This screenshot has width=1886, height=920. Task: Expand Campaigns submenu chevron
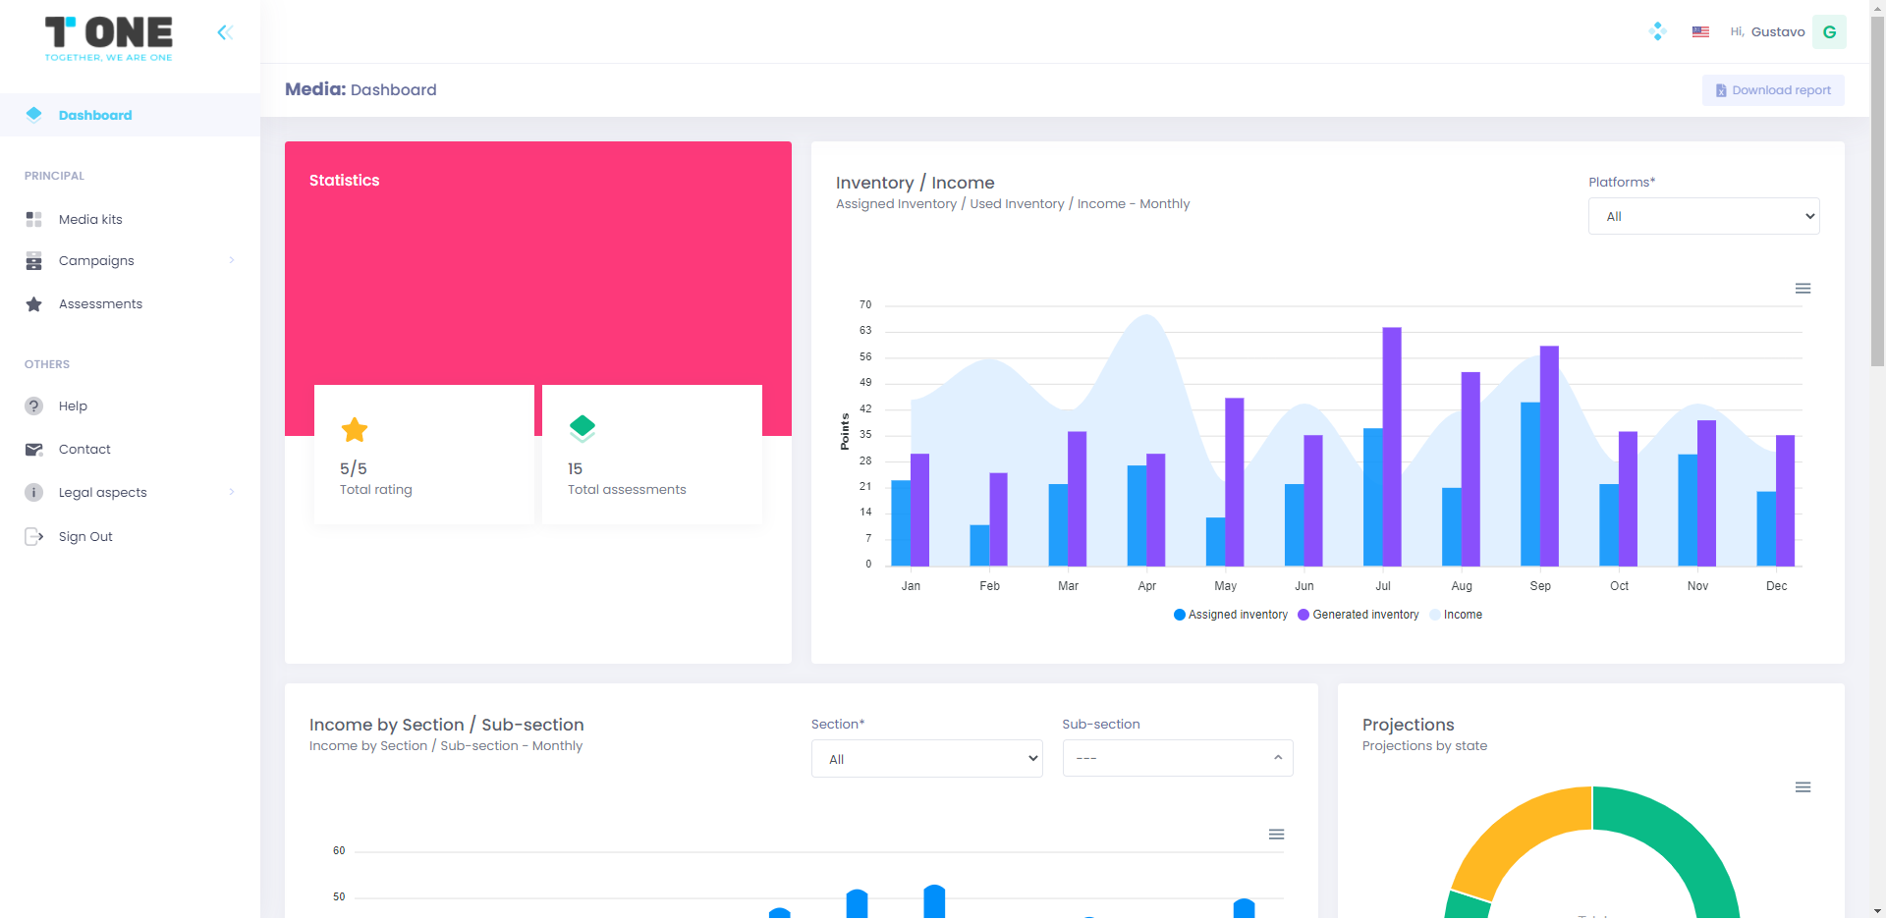pyautogui.click(x=232, y=260)
